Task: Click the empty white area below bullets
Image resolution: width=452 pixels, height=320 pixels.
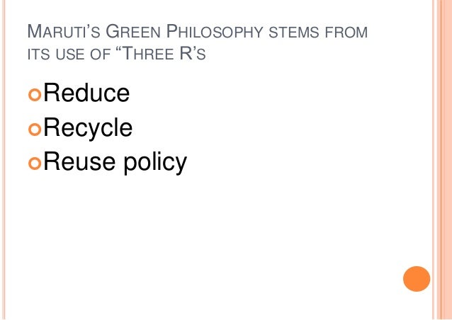Action: [213, 241]
